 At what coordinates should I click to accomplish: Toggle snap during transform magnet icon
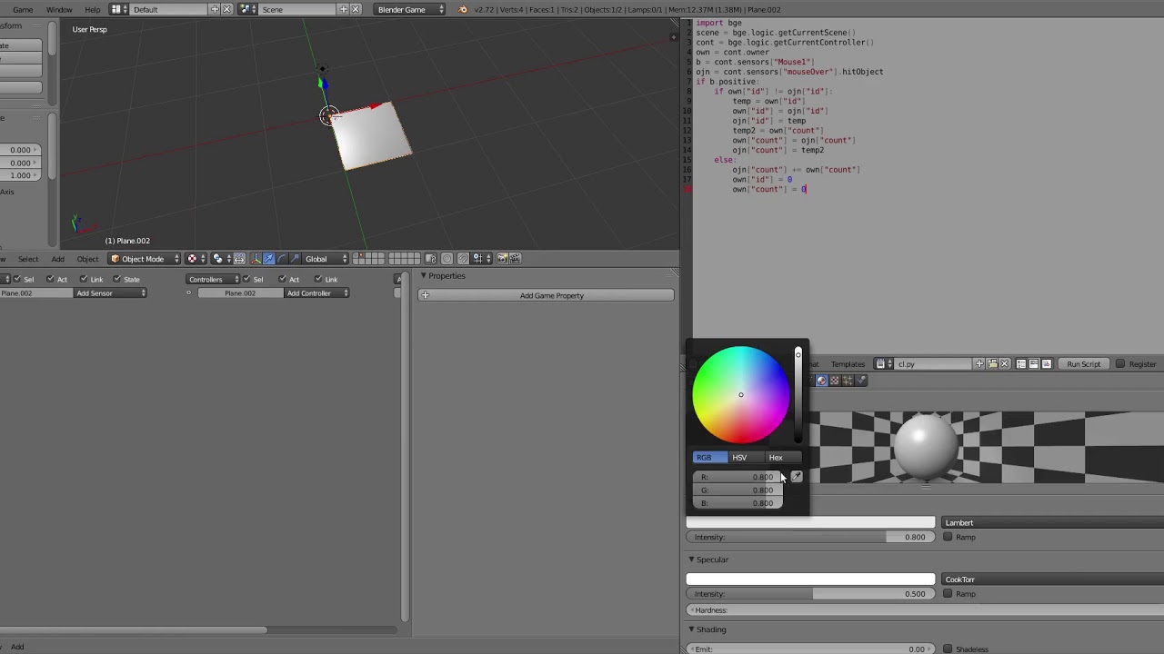[463, 259]
